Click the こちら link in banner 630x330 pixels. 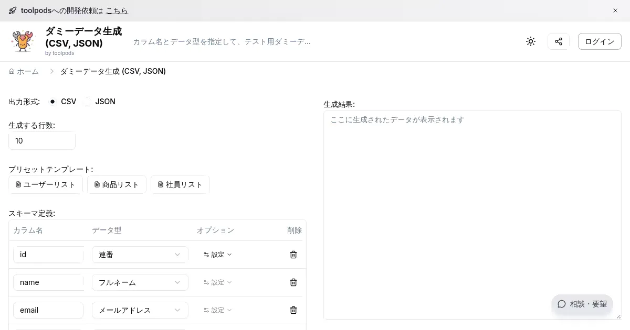(x=117, y=10)
